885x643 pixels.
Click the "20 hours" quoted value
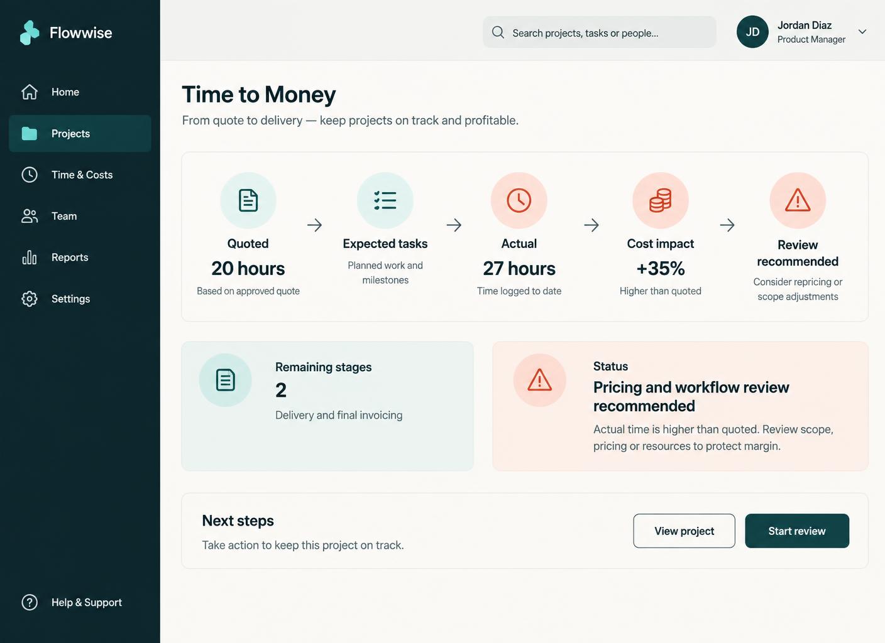(248, 269)
